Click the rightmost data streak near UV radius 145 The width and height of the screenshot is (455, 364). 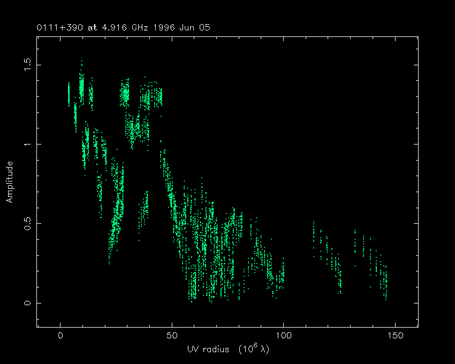[385, 281]
